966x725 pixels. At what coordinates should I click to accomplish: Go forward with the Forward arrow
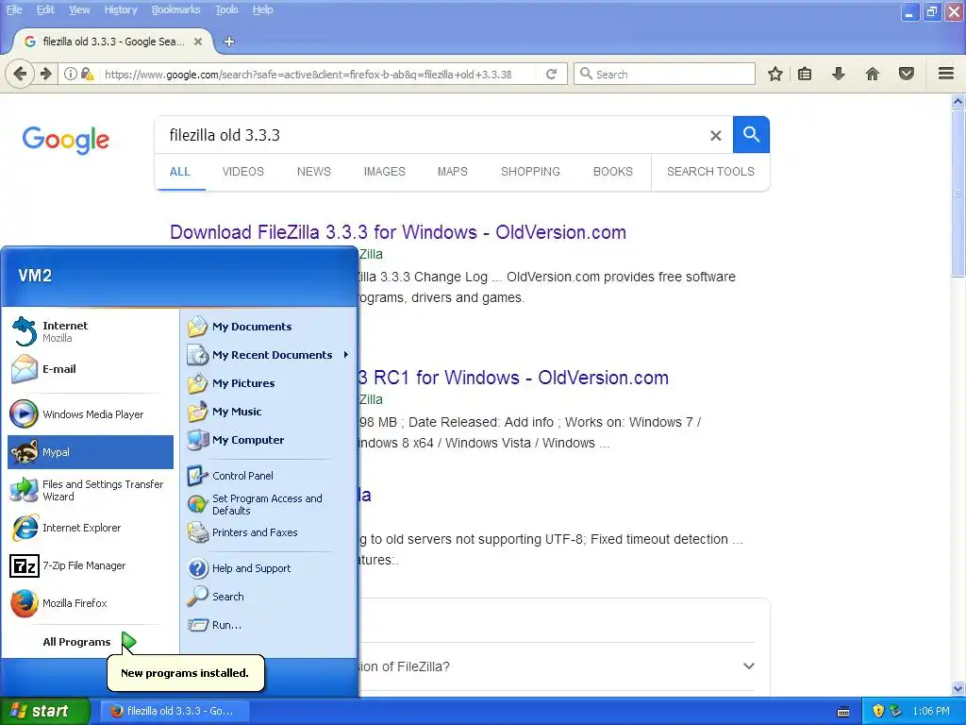point(46,74)
